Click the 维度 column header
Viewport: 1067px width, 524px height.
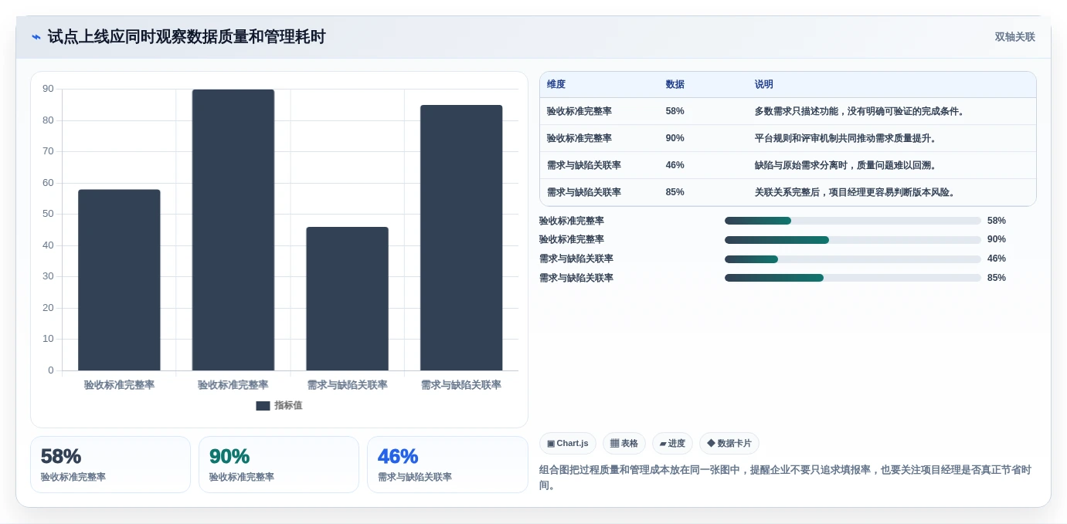tap(556, 85)
